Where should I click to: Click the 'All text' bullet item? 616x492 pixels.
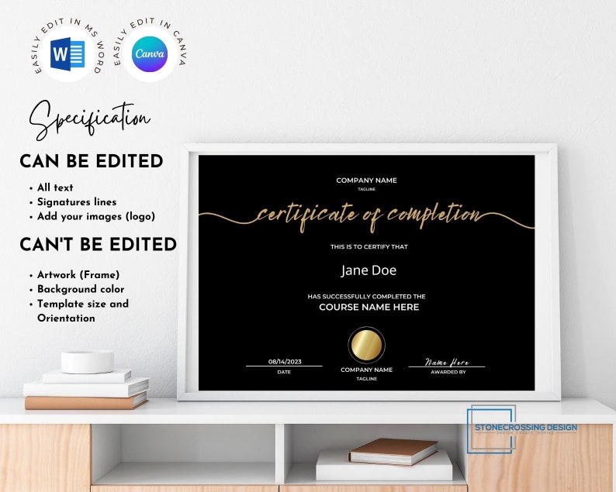[55, 188]
